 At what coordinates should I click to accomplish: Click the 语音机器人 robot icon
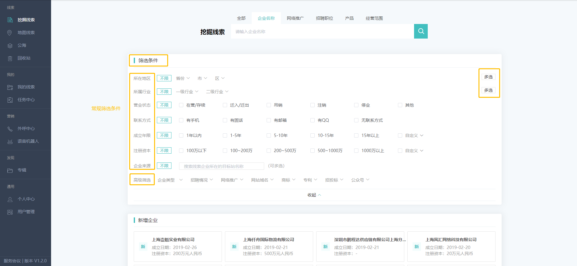(10, 142)
